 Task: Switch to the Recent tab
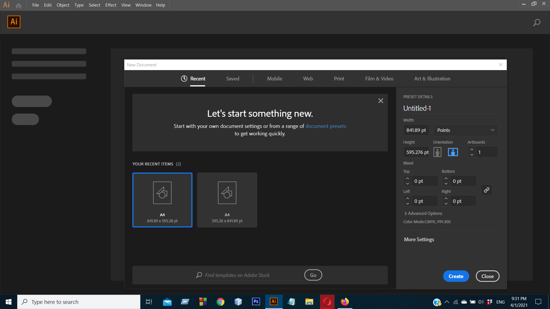(193, 79)
